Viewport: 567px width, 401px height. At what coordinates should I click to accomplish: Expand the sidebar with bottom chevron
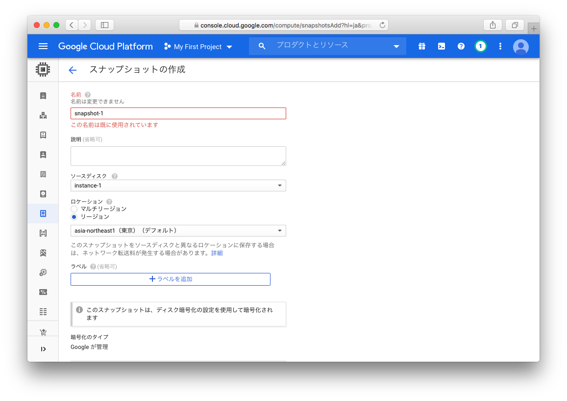(x=43, y=349)
